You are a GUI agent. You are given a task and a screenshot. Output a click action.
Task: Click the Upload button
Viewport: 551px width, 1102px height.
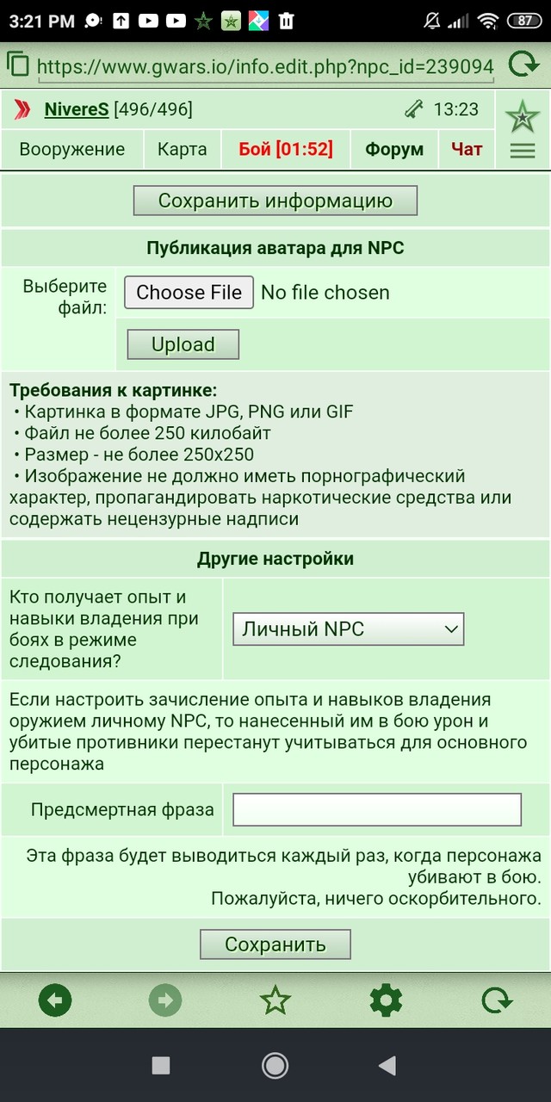pos(183,344)
